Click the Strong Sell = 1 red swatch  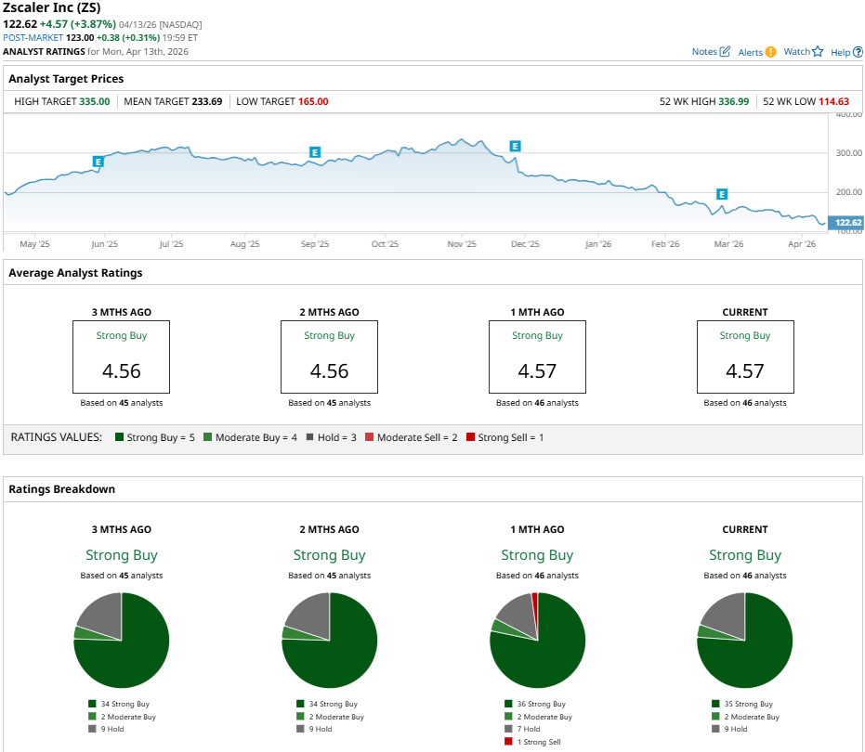pyautogui.click(x=470, y=436)
